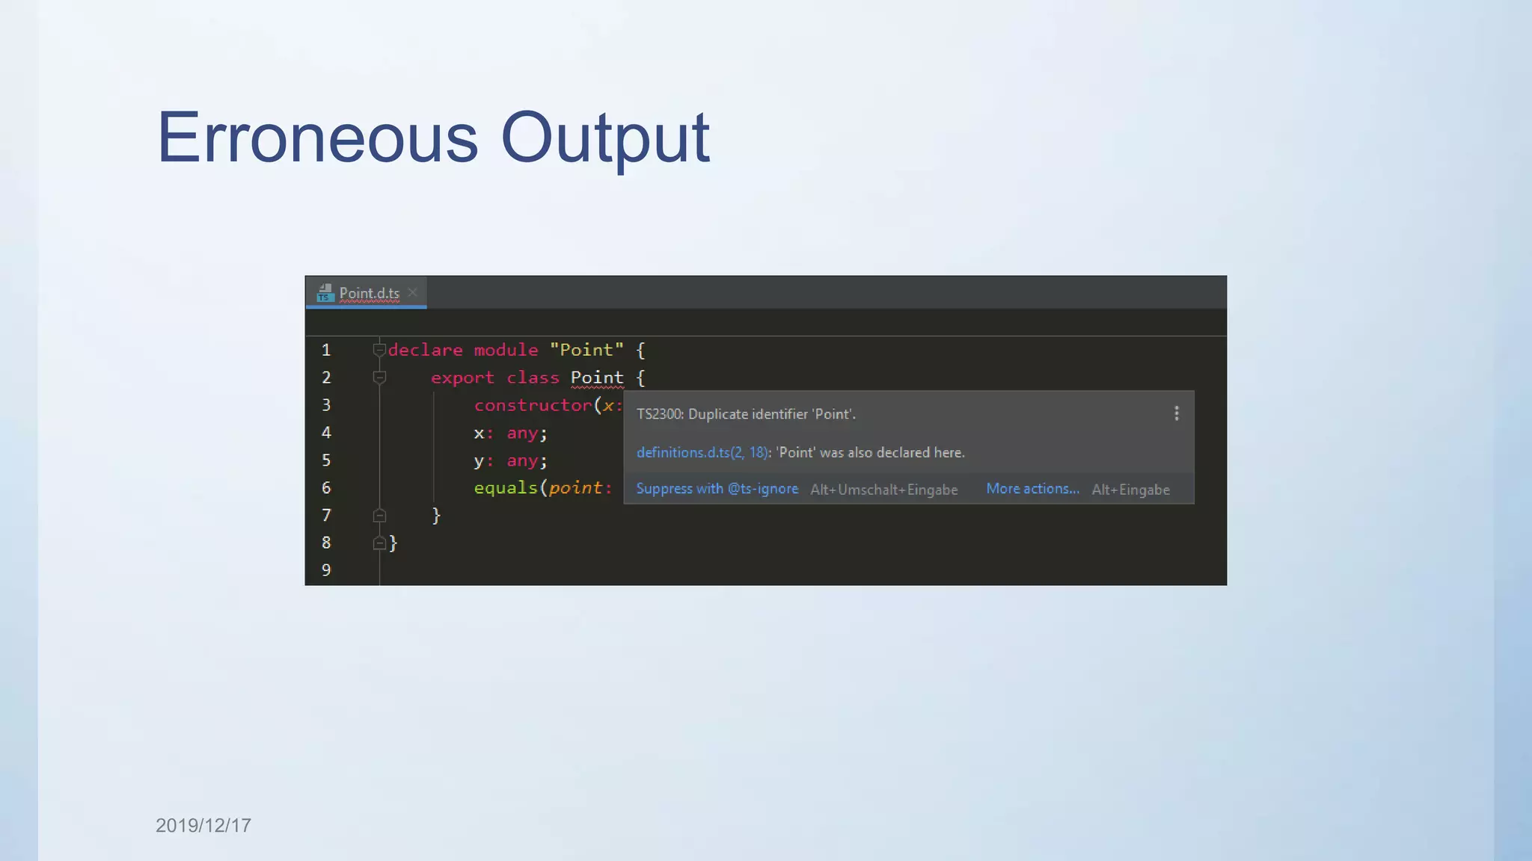Click the equals method name on line 6

[506, 488]
